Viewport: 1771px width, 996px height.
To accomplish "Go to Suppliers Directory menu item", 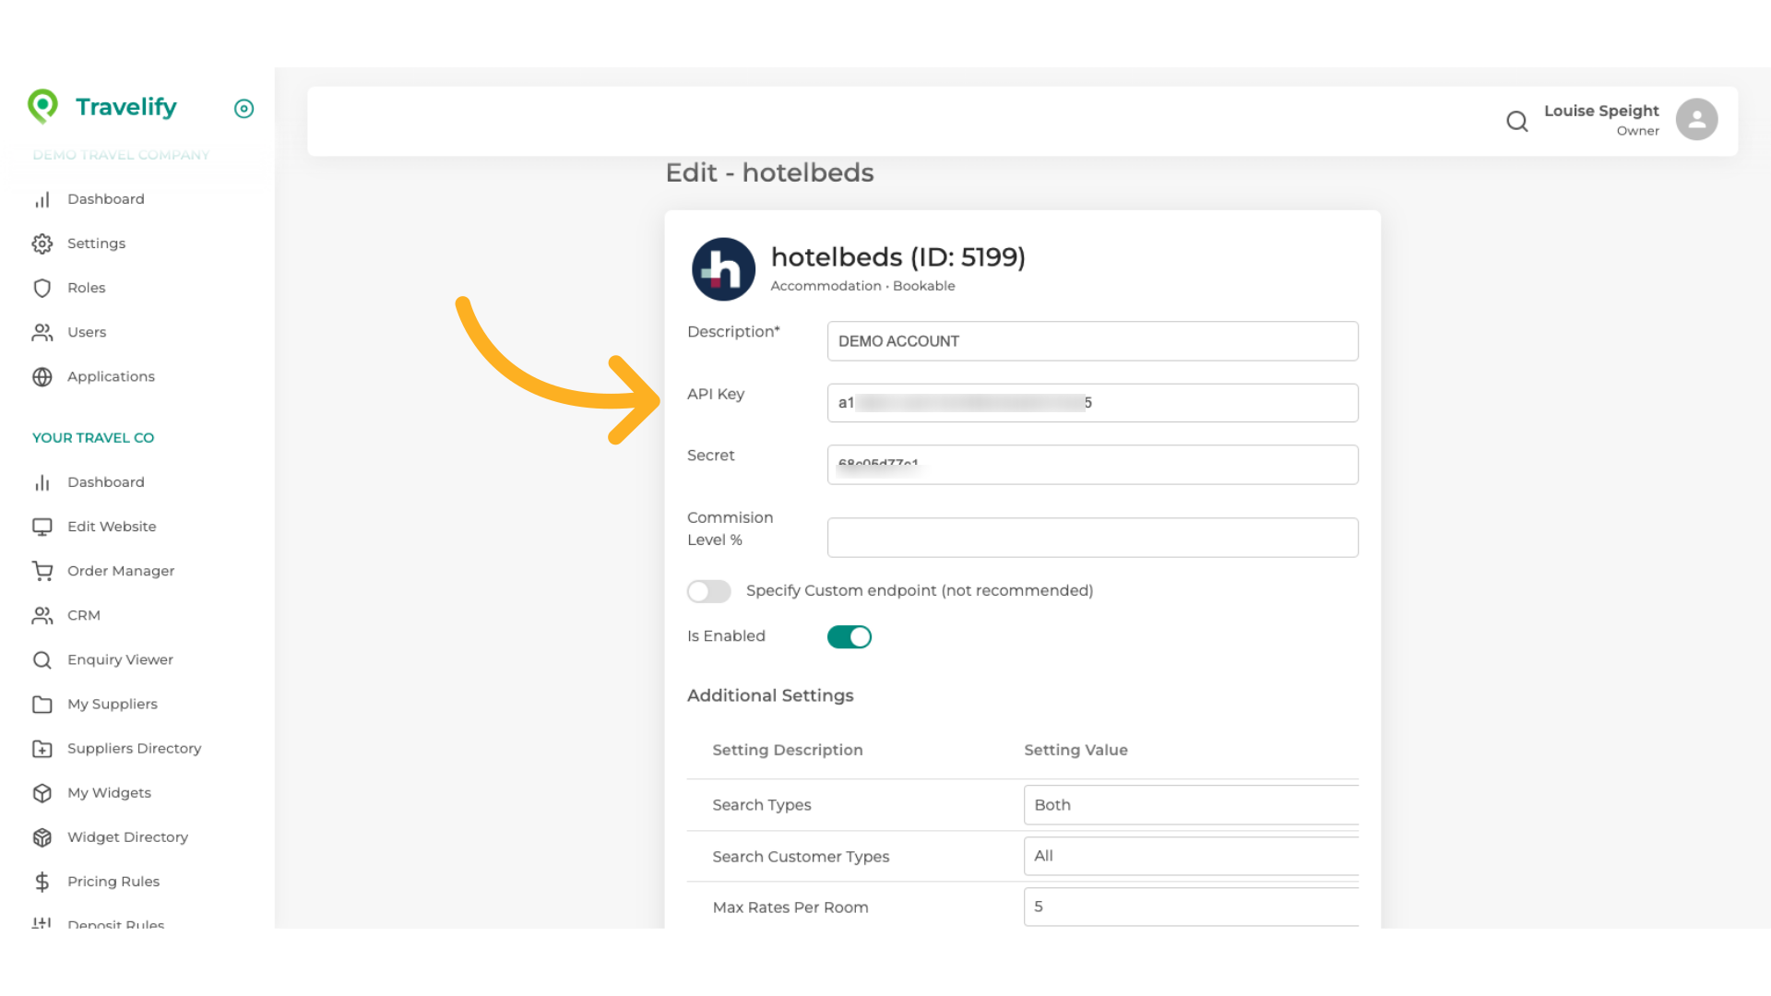I will pos(134,748).
